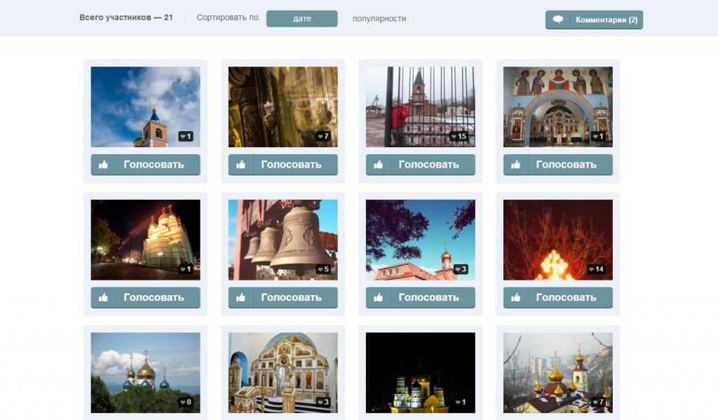Open the dark night church with yellow domes photo
Viewport: 718px width, 420px height.
420,372
